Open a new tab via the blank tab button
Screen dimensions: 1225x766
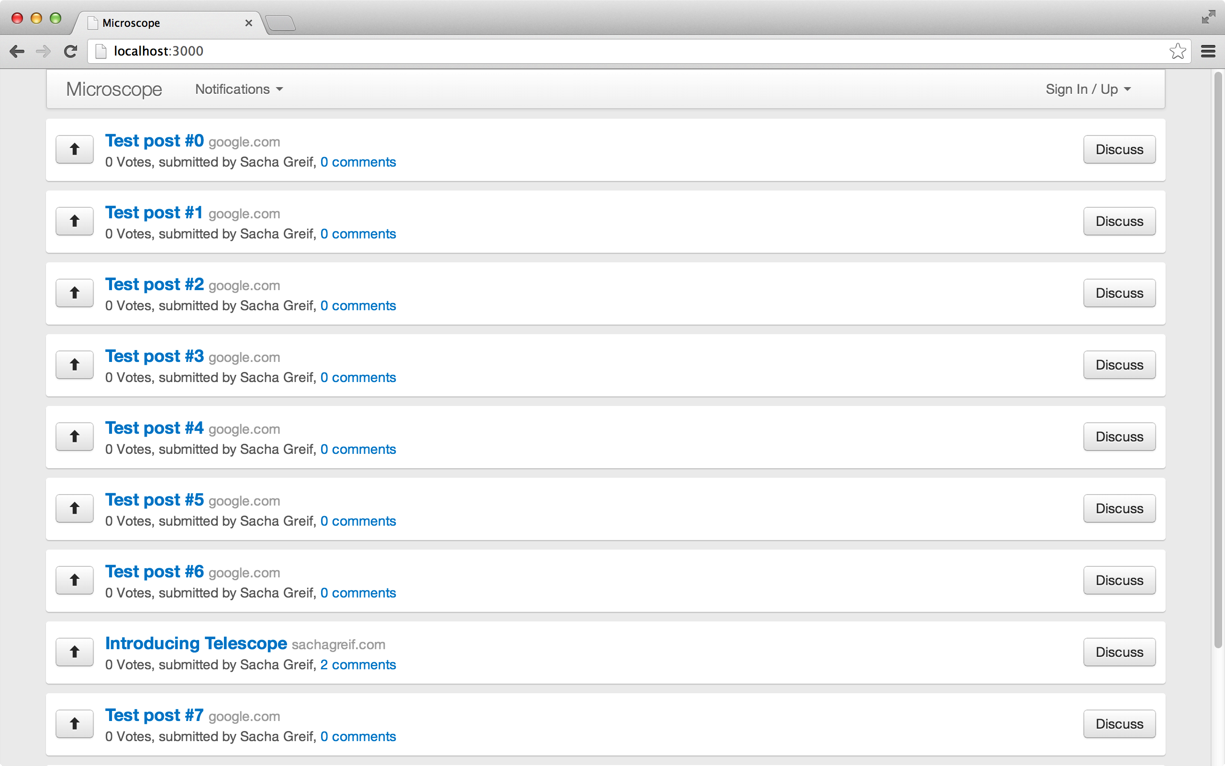point(280,23)
